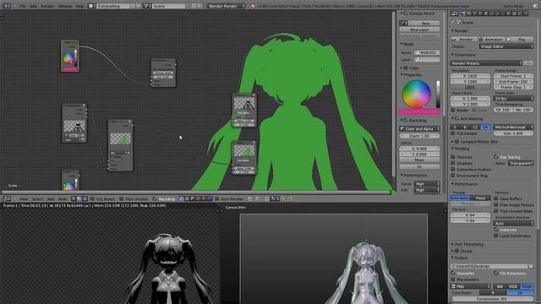Image resolution: width=541 pixels, height=304 pixels.
Task: Enable the Save Buffers checkbox
Action: coord(496,198)
